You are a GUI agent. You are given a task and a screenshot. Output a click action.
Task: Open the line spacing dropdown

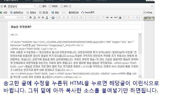click(x=86, y=18)
